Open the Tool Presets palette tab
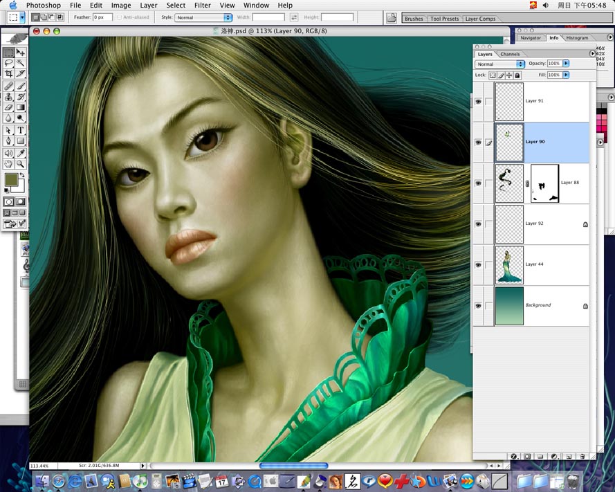Screen dimensions: 615x492 pyautogui.click(x=444, y=19)
